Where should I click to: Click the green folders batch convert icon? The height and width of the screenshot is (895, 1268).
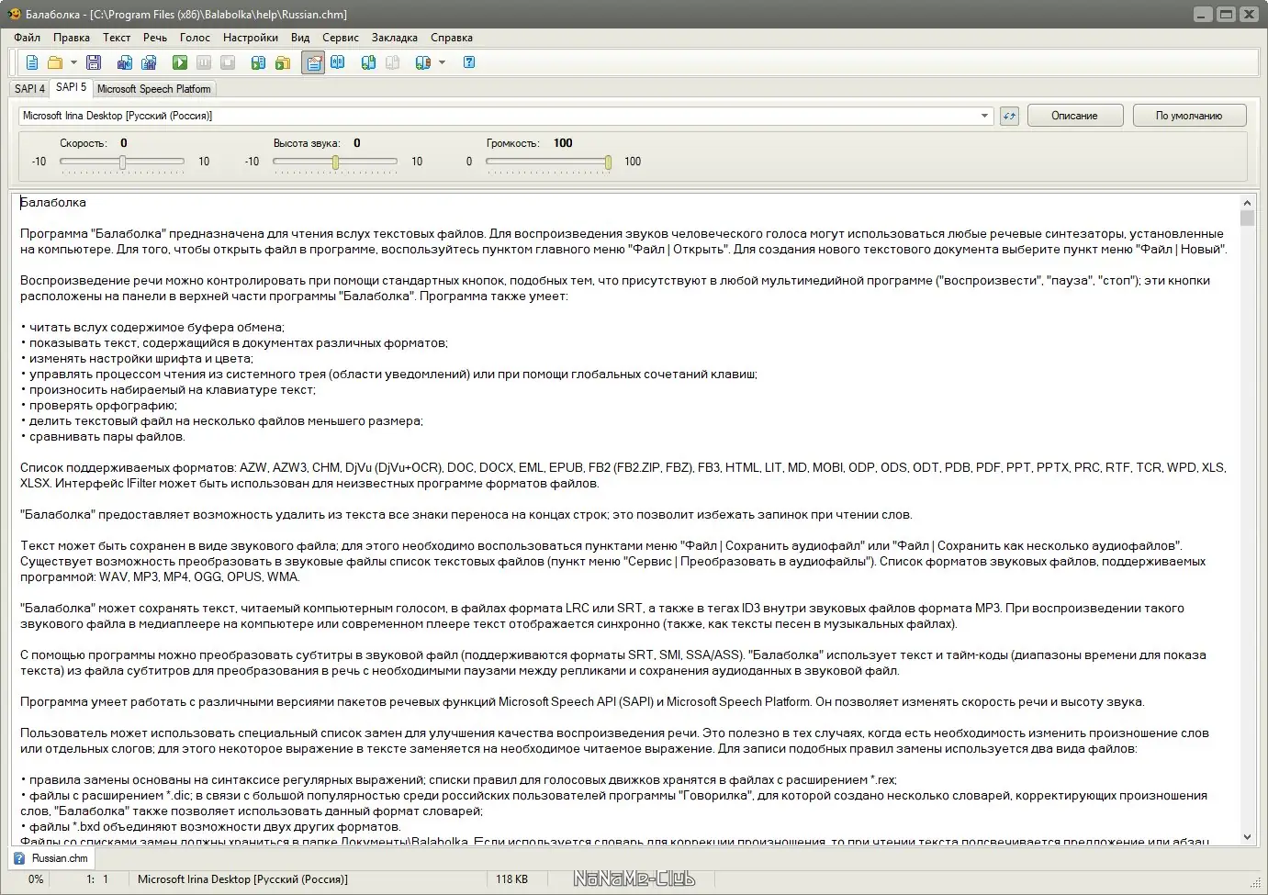tap(283, 62)
